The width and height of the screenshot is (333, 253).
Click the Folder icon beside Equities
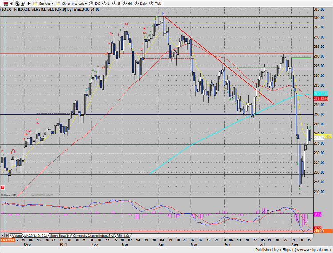36,4
